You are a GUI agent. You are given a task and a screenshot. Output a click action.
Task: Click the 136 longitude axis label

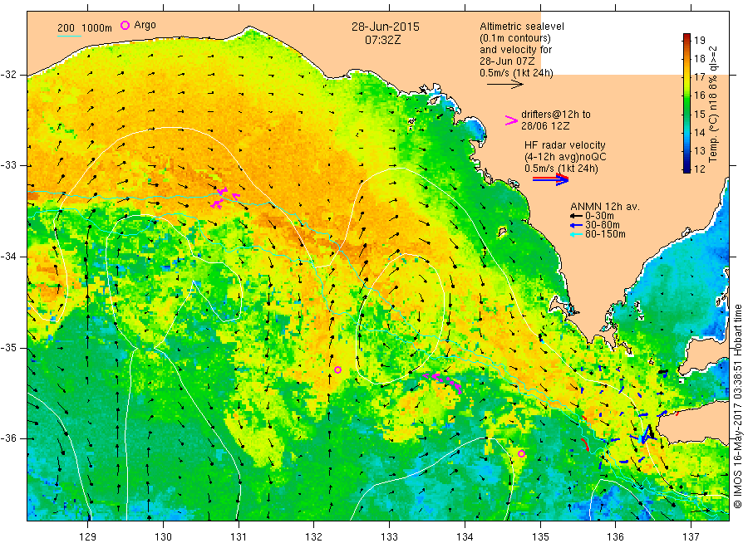click(615, 536)
